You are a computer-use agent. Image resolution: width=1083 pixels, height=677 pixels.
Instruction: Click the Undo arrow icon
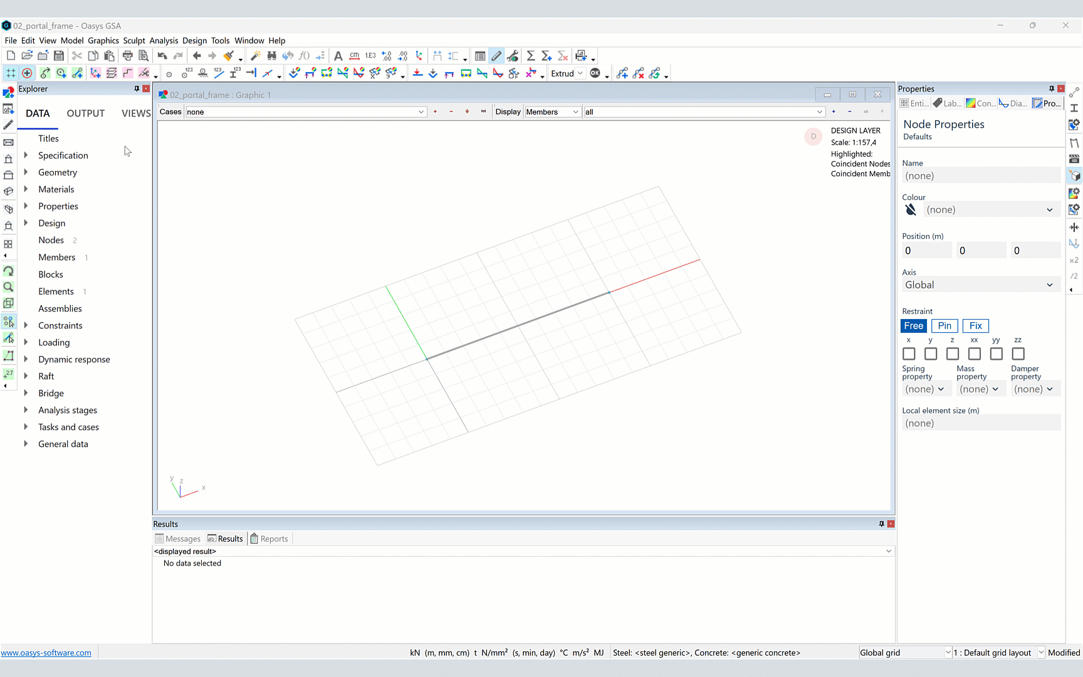(162, 56)
